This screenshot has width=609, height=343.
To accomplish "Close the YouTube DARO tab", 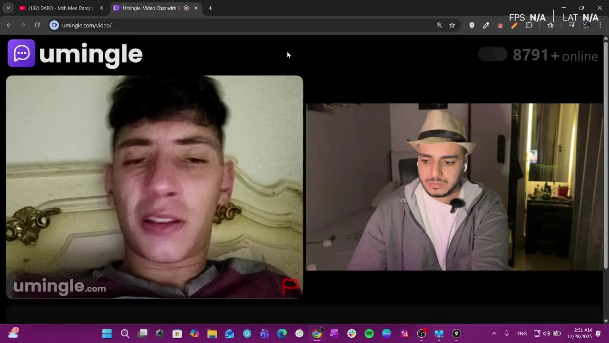I will (x=101, y=8).
